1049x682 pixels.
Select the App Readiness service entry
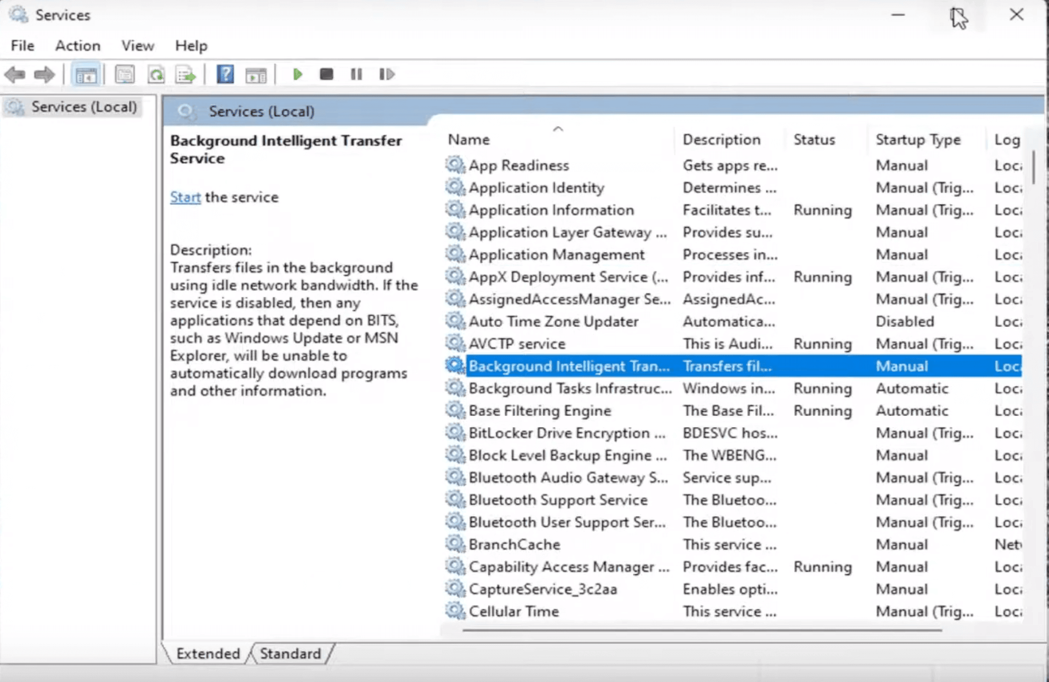519,165
